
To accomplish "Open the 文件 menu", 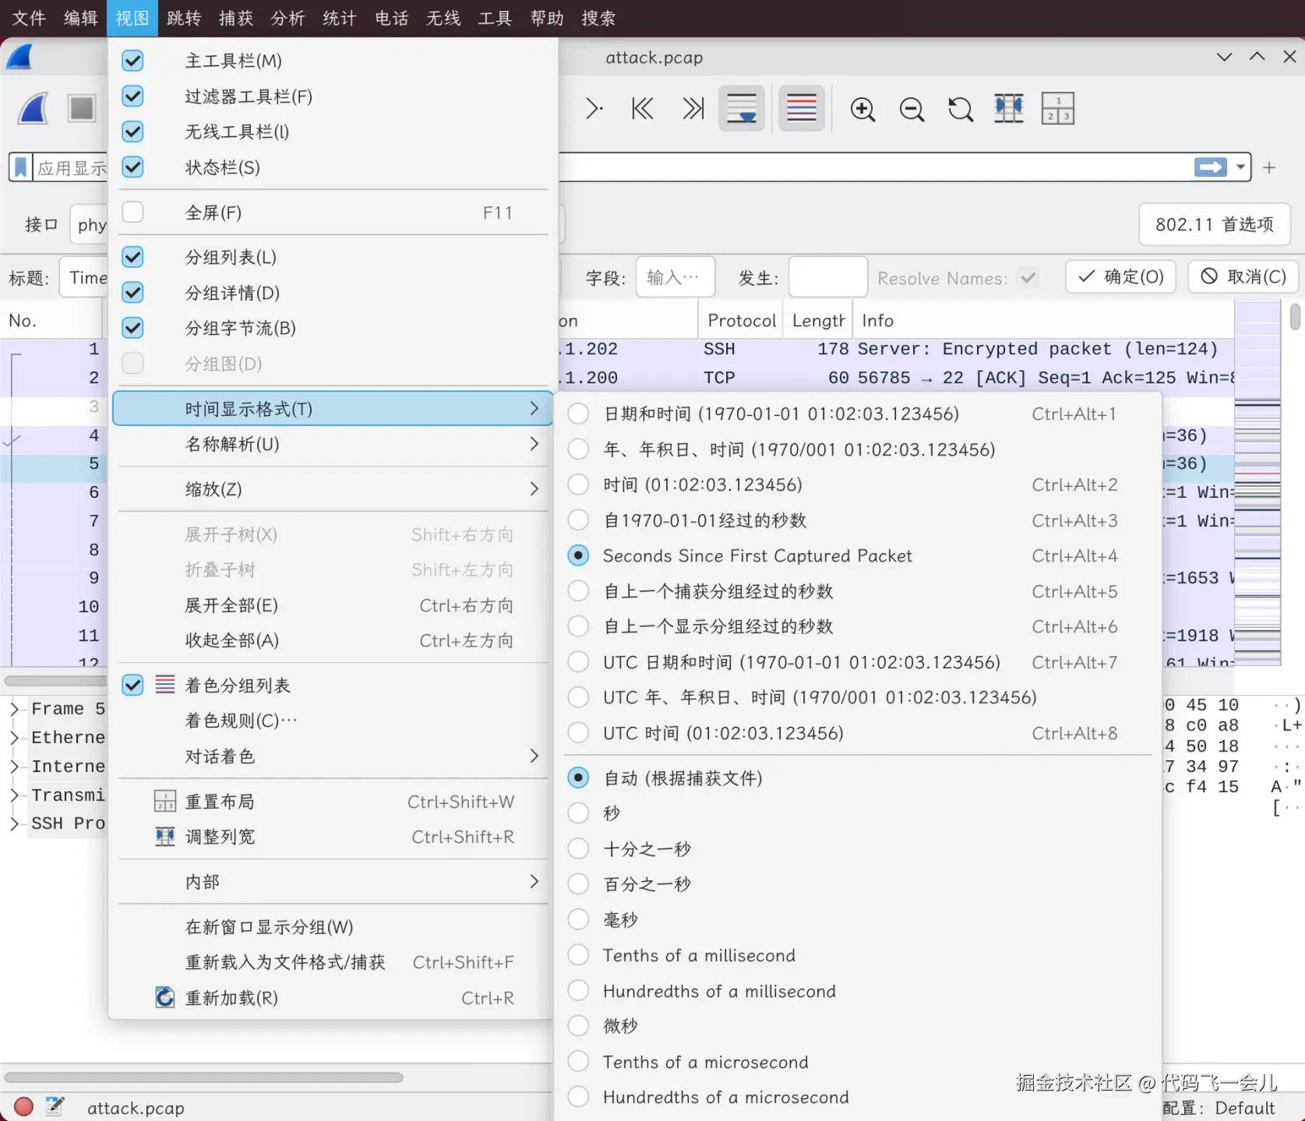I will 30,18.
